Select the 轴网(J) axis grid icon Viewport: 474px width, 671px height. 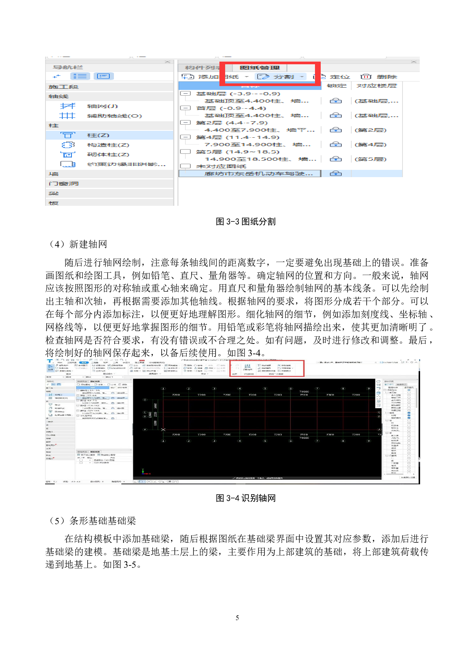(x=68, y=106)
